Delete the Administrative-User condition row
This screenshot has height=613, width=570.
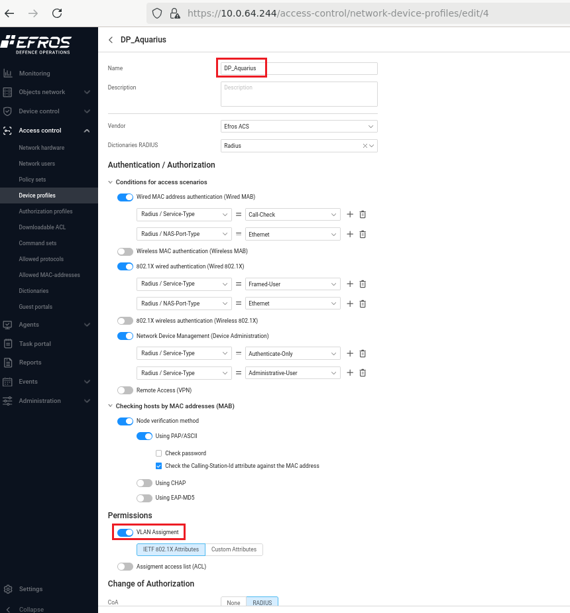(363, 373)
